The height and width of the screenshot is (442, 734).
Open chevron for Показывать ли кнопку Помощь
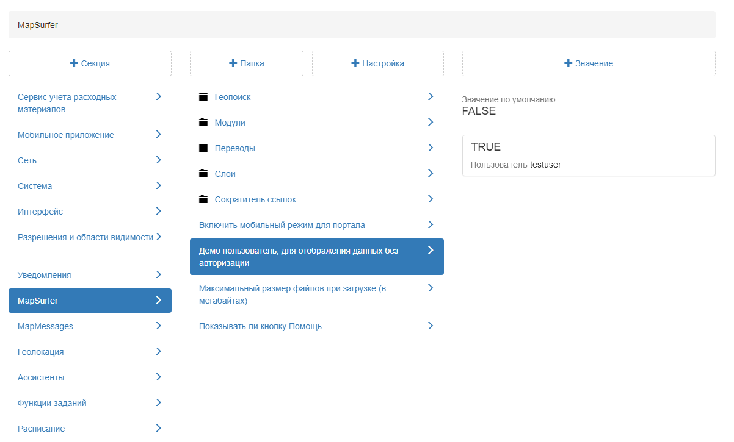pyautogui.click(x=431, y=326)
